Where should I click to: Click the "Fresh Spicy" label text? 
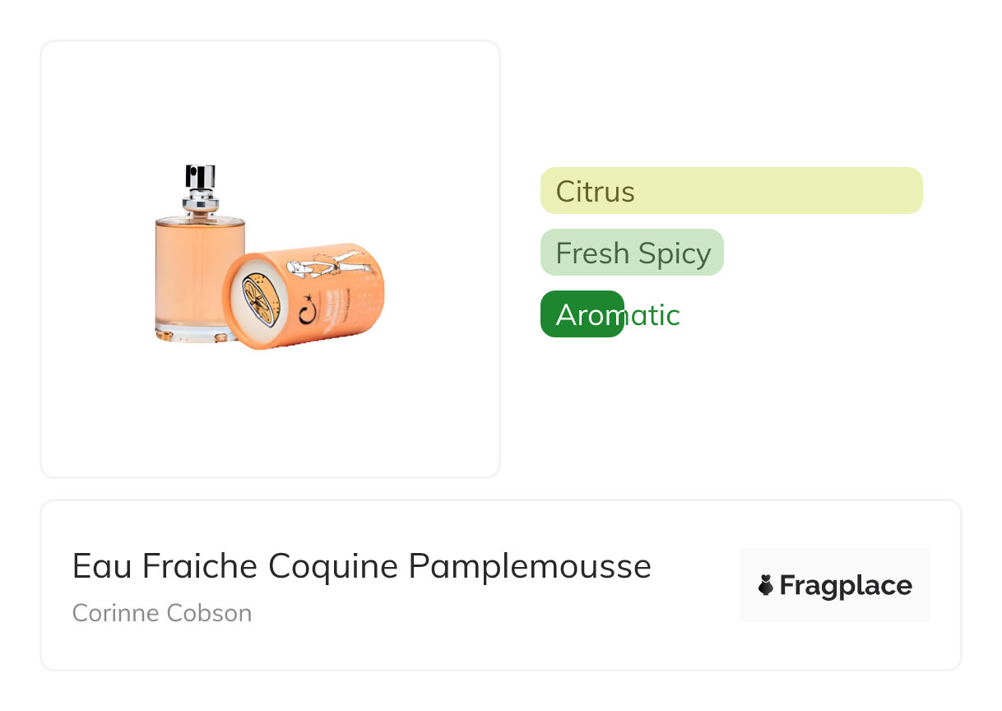click(633, 253)
